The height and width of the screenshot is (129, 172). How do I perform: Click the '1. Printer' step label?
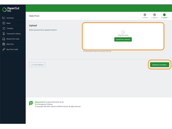pyautogui.click(x=145, y=18)
